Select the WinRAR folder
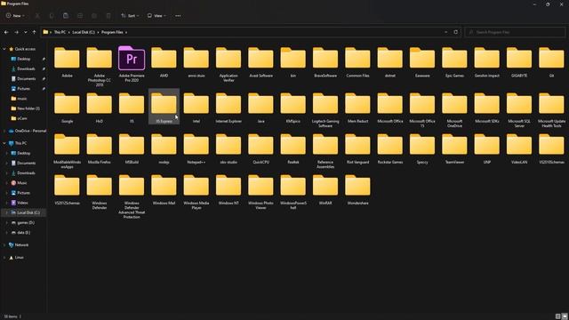Viewport: 569px width, 320px height. (x=325, y=189)
